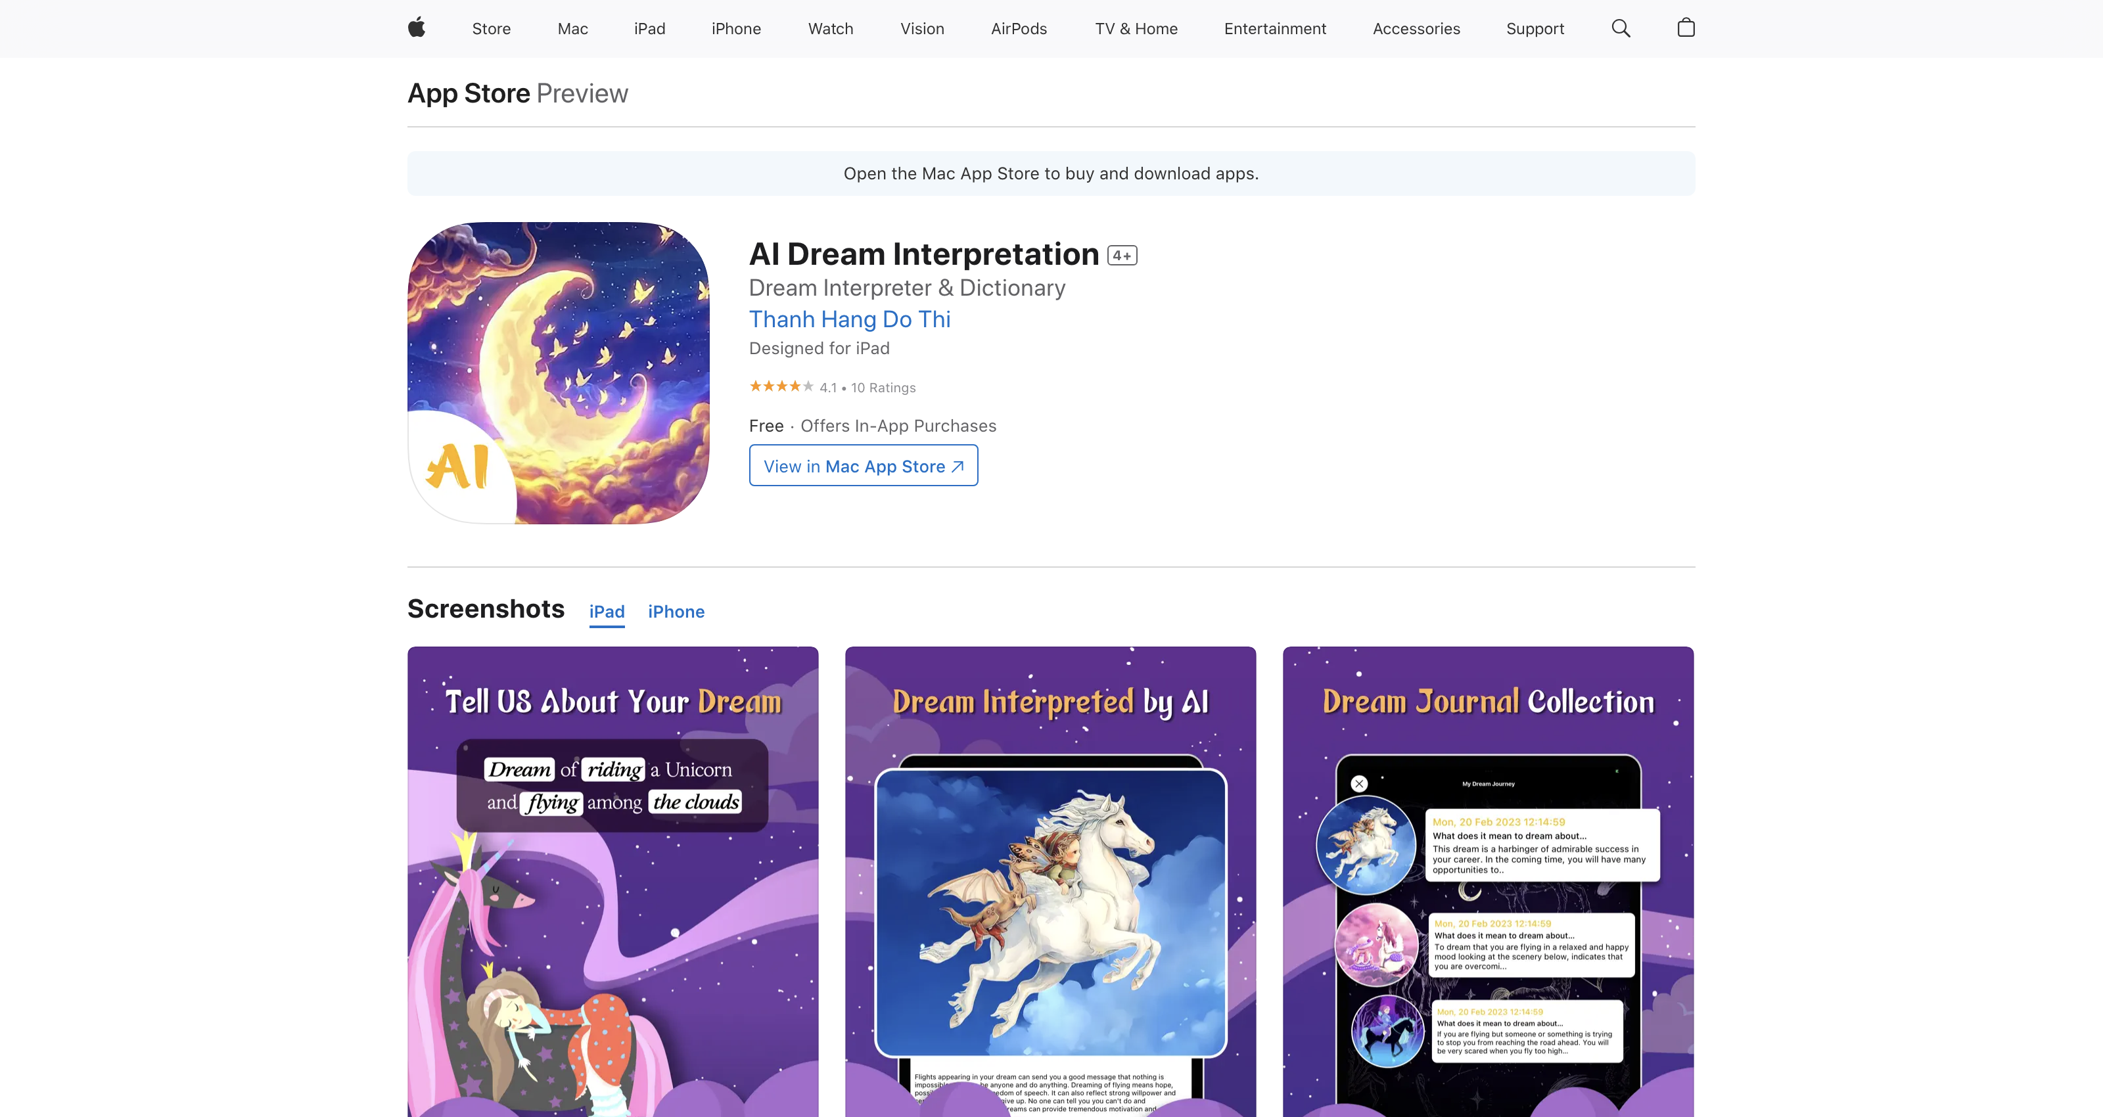Open the Watch menu item
This screenshot has width=2103, height=1117.
click(830, 28)
